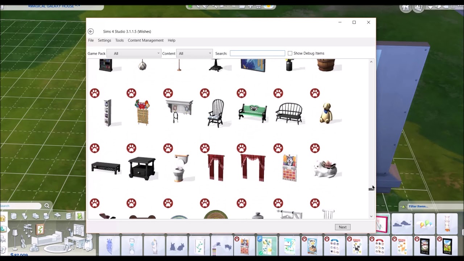
Task: Open the Content Management menu
Action: (146, 40)
